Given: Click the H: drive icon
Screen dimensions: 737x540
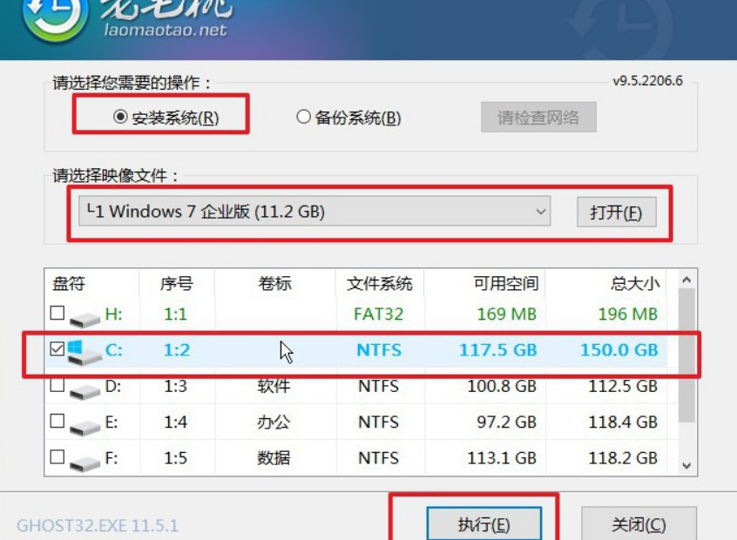Looking at the screenshot, I should point(85,319).
